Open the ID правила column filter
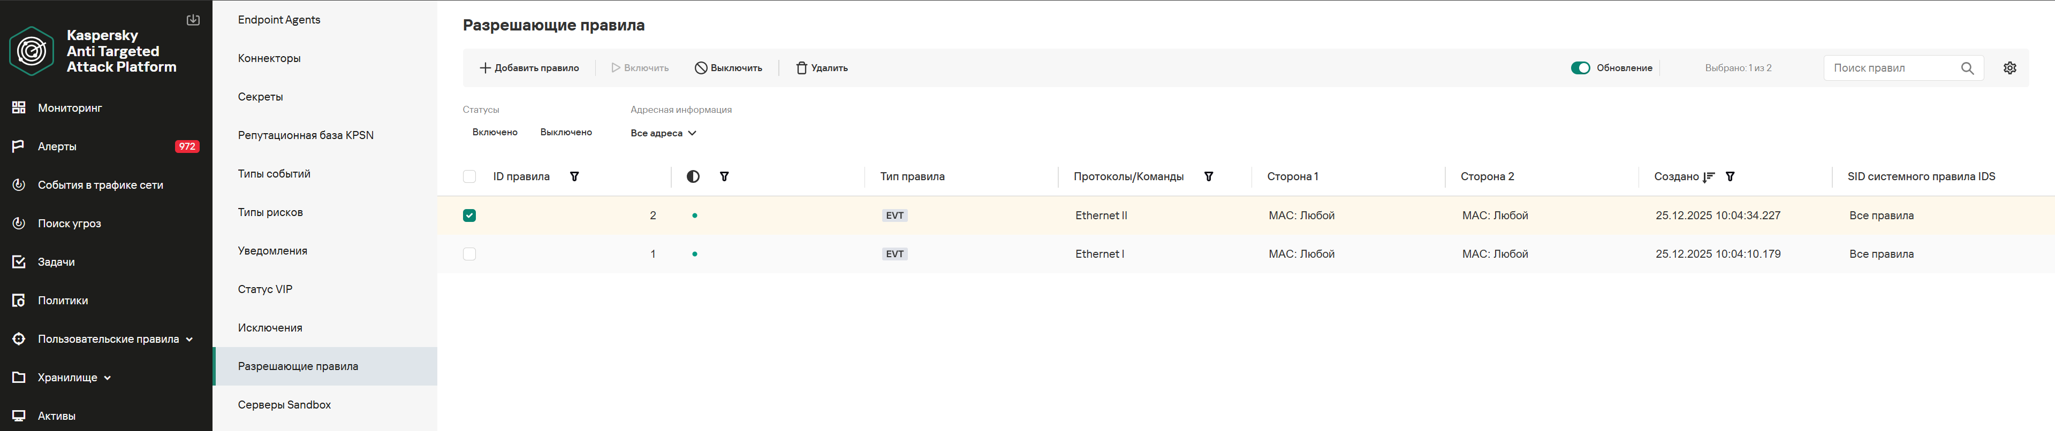 [574, 177]
